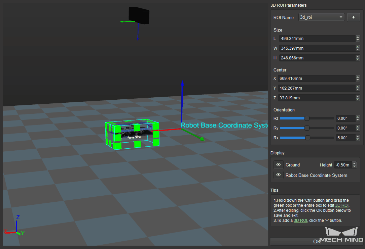Decrease the W size with its stepper arrow

pos(358,50)
